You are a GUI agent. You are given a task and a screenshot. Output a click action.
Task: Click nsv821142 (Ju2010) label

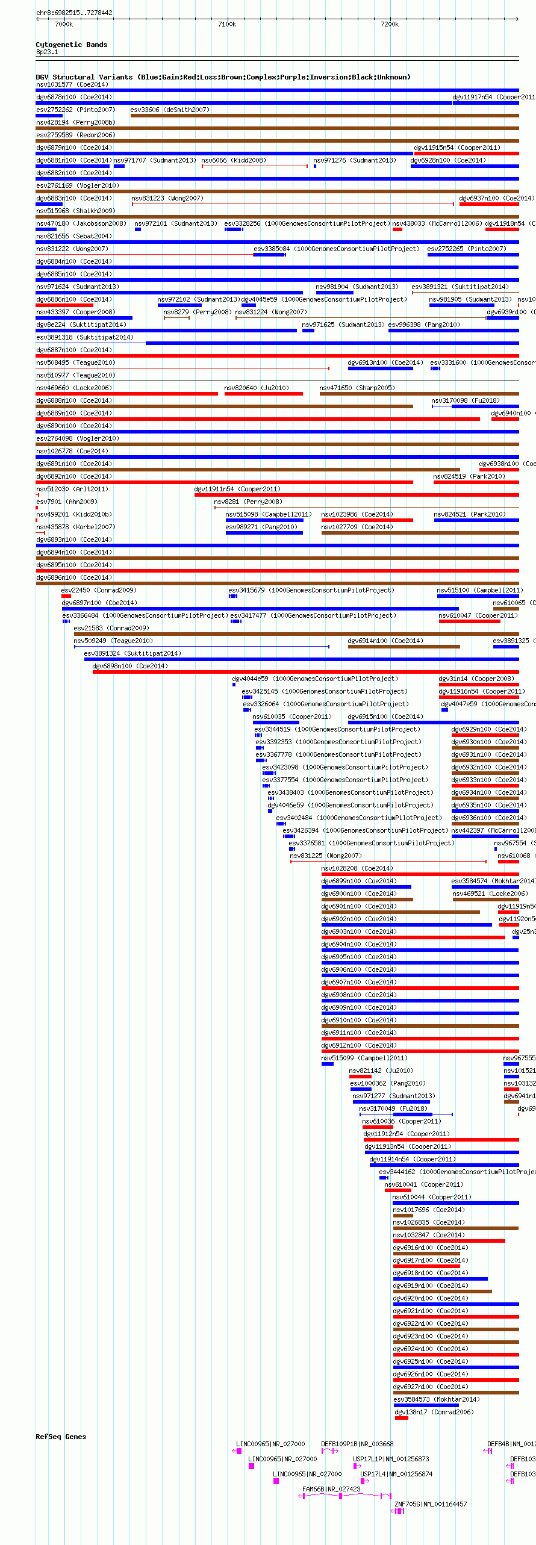[x=381, y=1071]
